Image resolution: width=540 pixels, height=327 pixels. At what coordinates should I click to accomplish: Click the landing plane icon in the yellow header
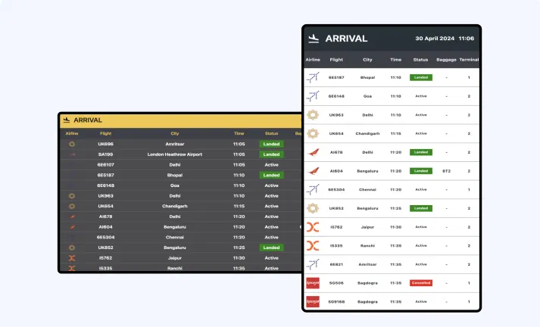coord(67,120)
